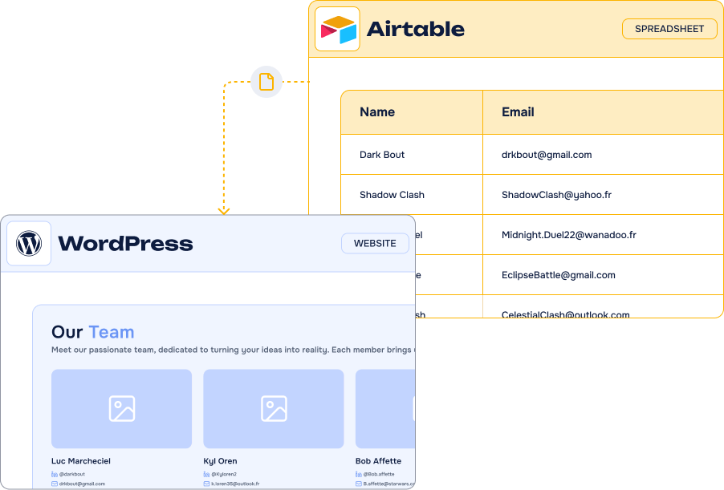Select the Midnight.Duel22@wanadoo.fr cell
This screenshot has height=490, width=724.
pyautogui.click(x=603, y=235)
